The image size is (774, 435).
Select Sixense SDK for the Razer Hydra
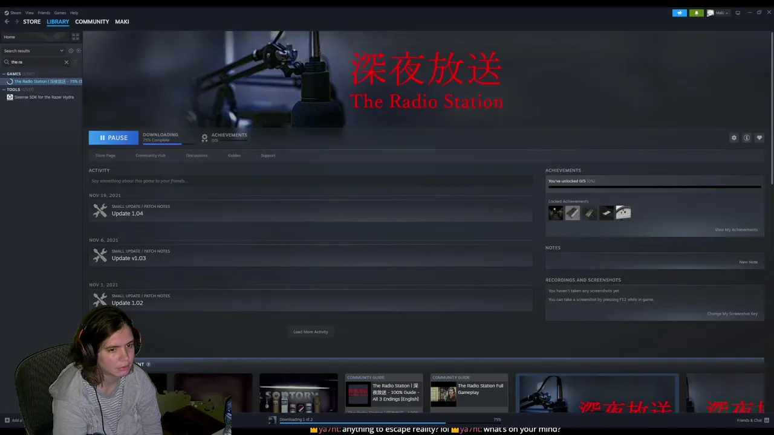point(41,97)
